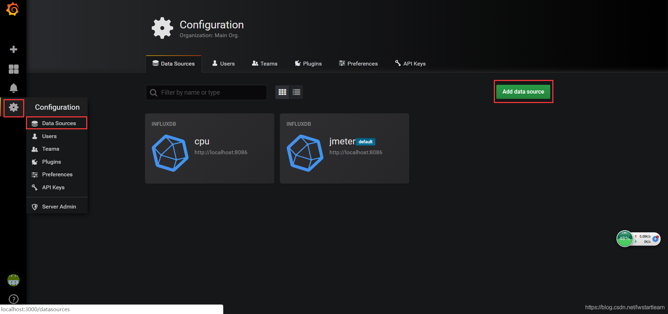Screen dimensions: 668x314
Task: Open the Dashboards grid icon in sidebar
Action: pyautogui.click(x=13, y=69)
